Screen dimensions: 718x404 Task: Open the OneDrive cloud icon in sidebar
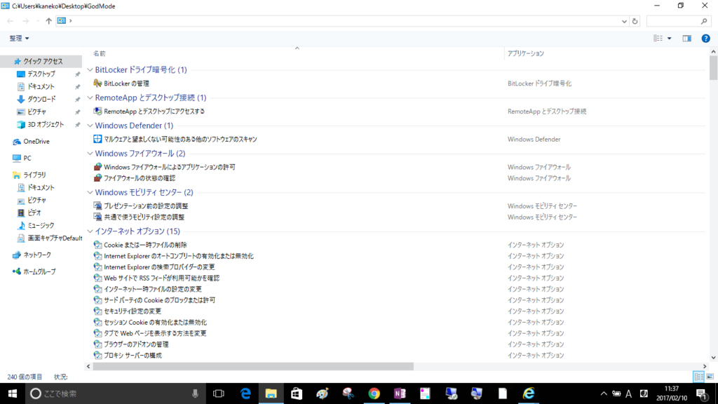(17, 142)
